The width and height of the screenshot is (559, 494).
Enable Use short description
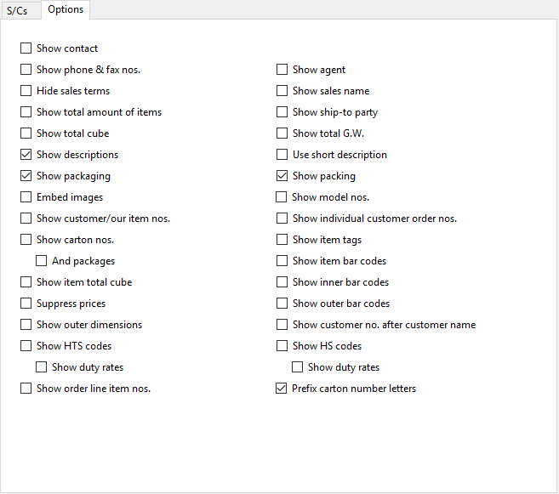(x=282, y=155)
